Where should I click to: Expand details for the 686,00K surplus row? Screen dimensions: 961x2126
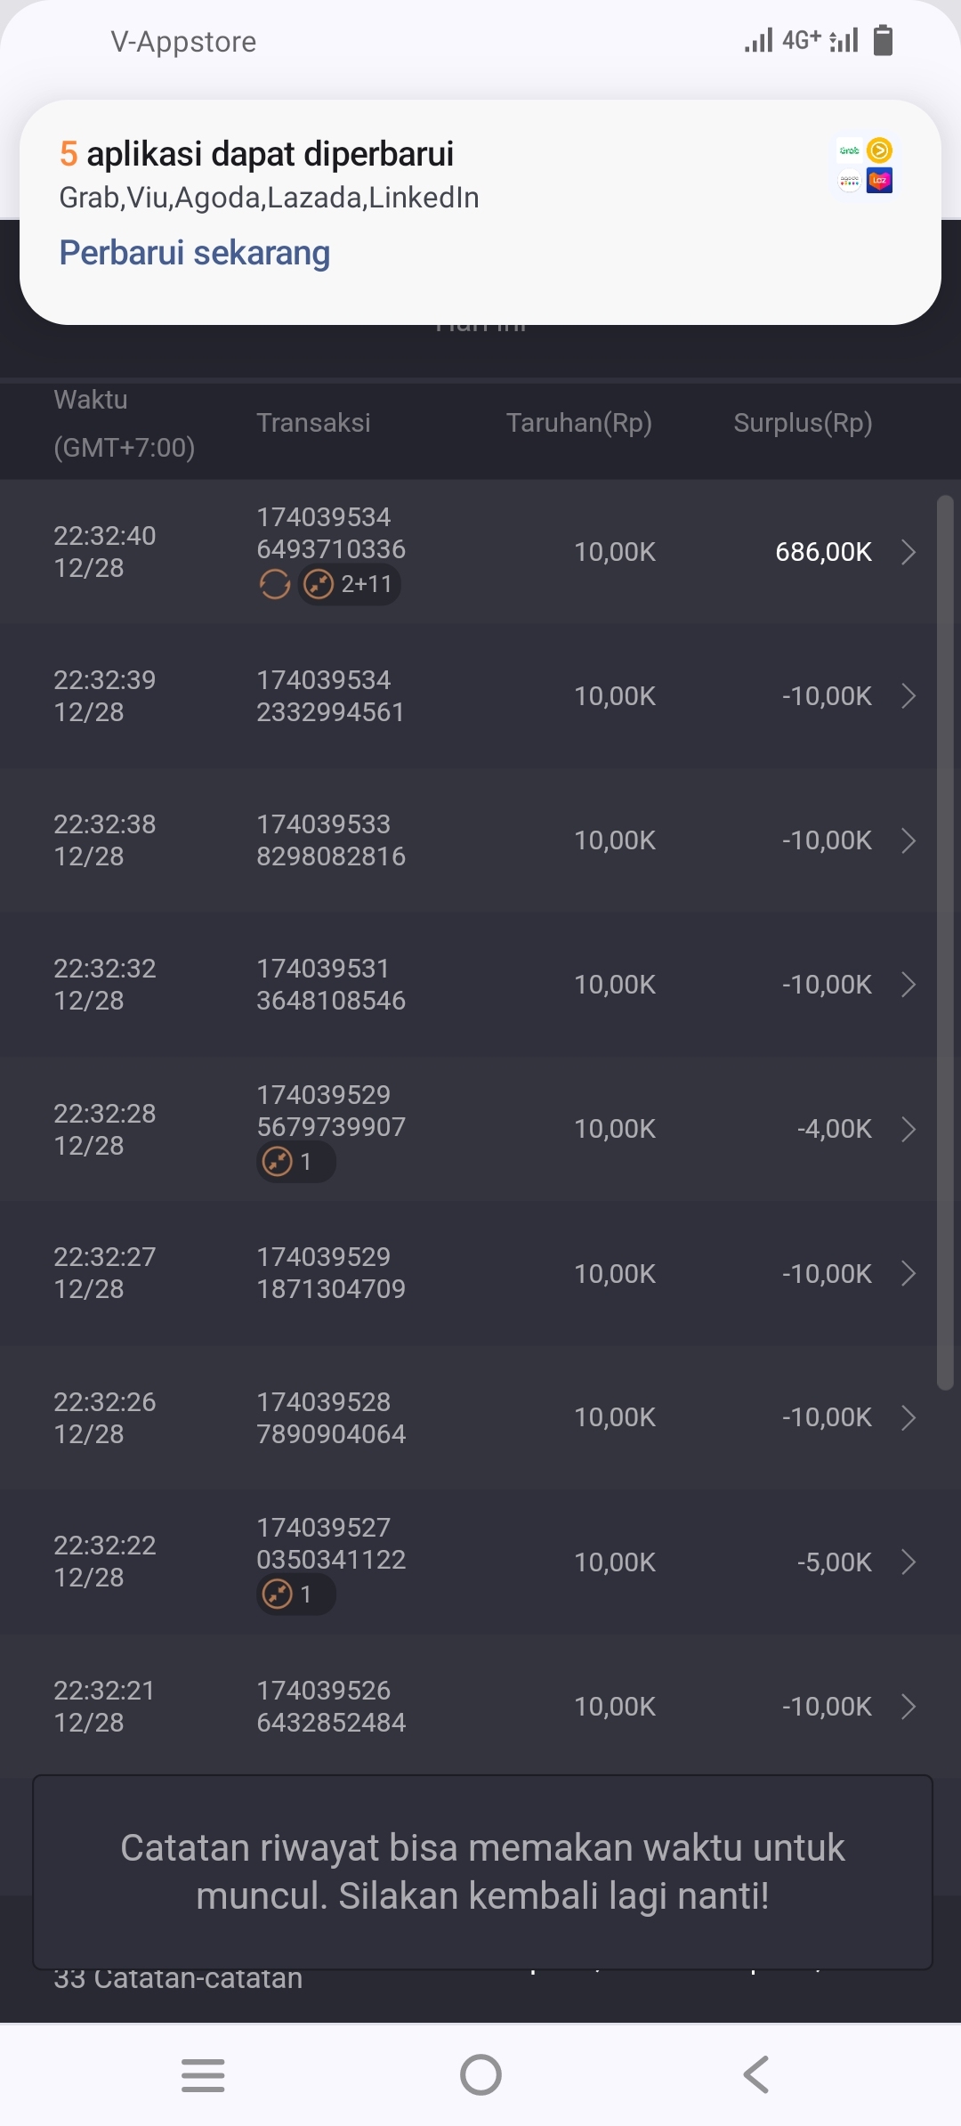point(908,552)
